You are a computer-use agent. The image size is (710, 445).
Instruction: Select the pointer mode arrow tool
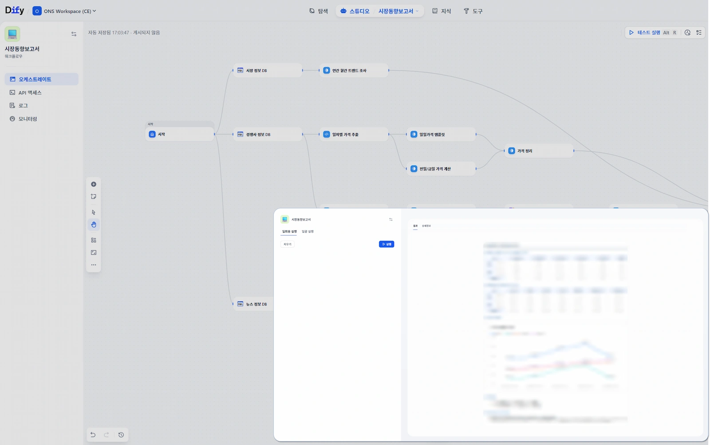tap(94, 213)
